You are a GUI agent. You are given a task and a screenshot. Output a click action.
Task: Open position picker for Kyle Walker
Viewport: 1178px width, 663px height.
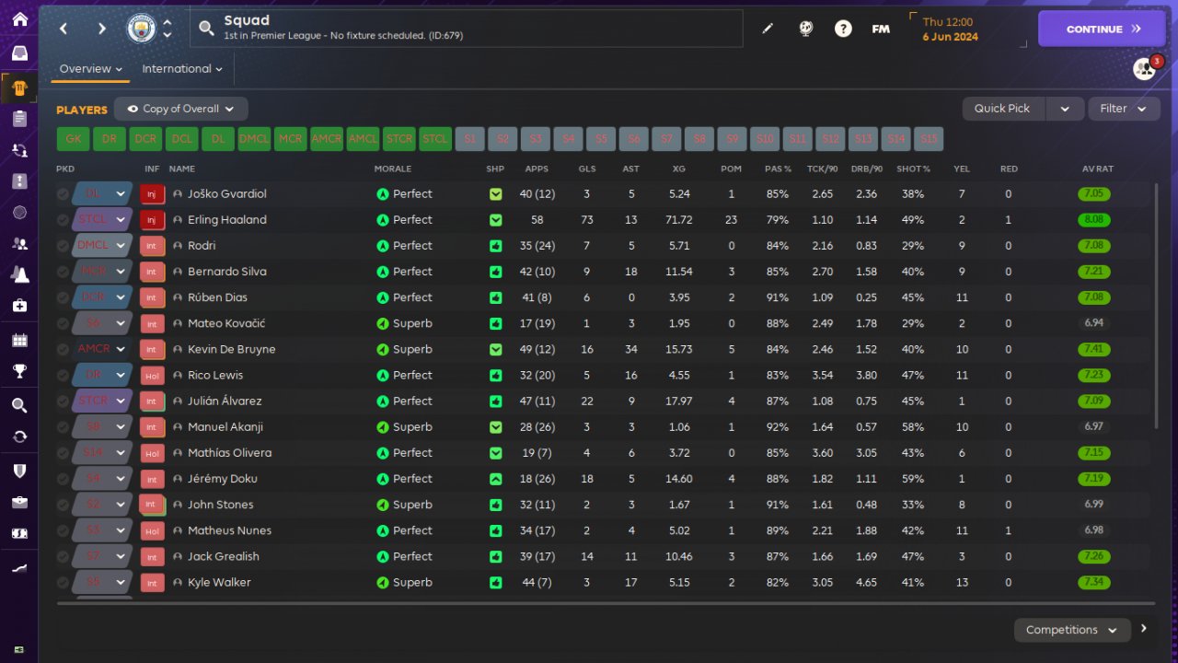point(101,583)
